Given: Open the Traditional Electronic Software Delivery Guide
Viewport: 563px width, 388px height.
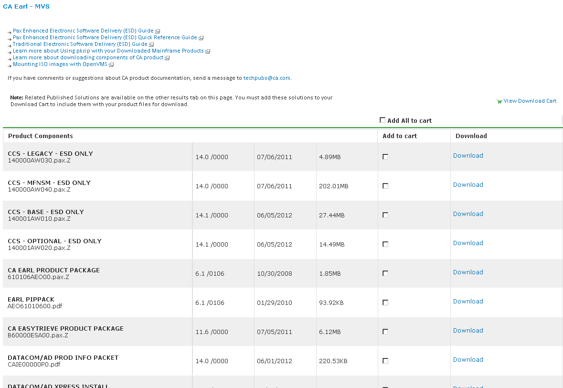Looking at the screenshot, I should point(80,44).
